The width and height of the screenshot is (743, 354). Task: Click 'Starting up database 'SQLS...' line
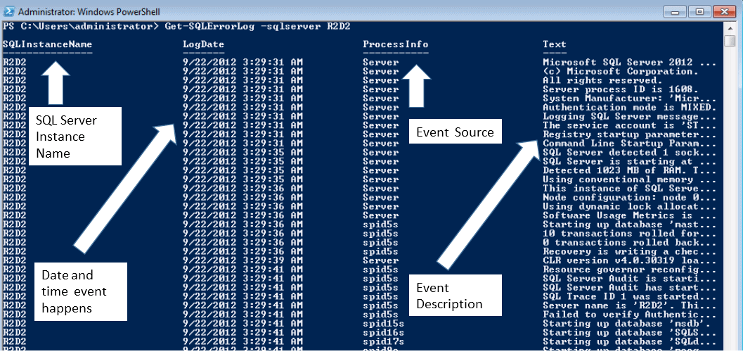629,333
